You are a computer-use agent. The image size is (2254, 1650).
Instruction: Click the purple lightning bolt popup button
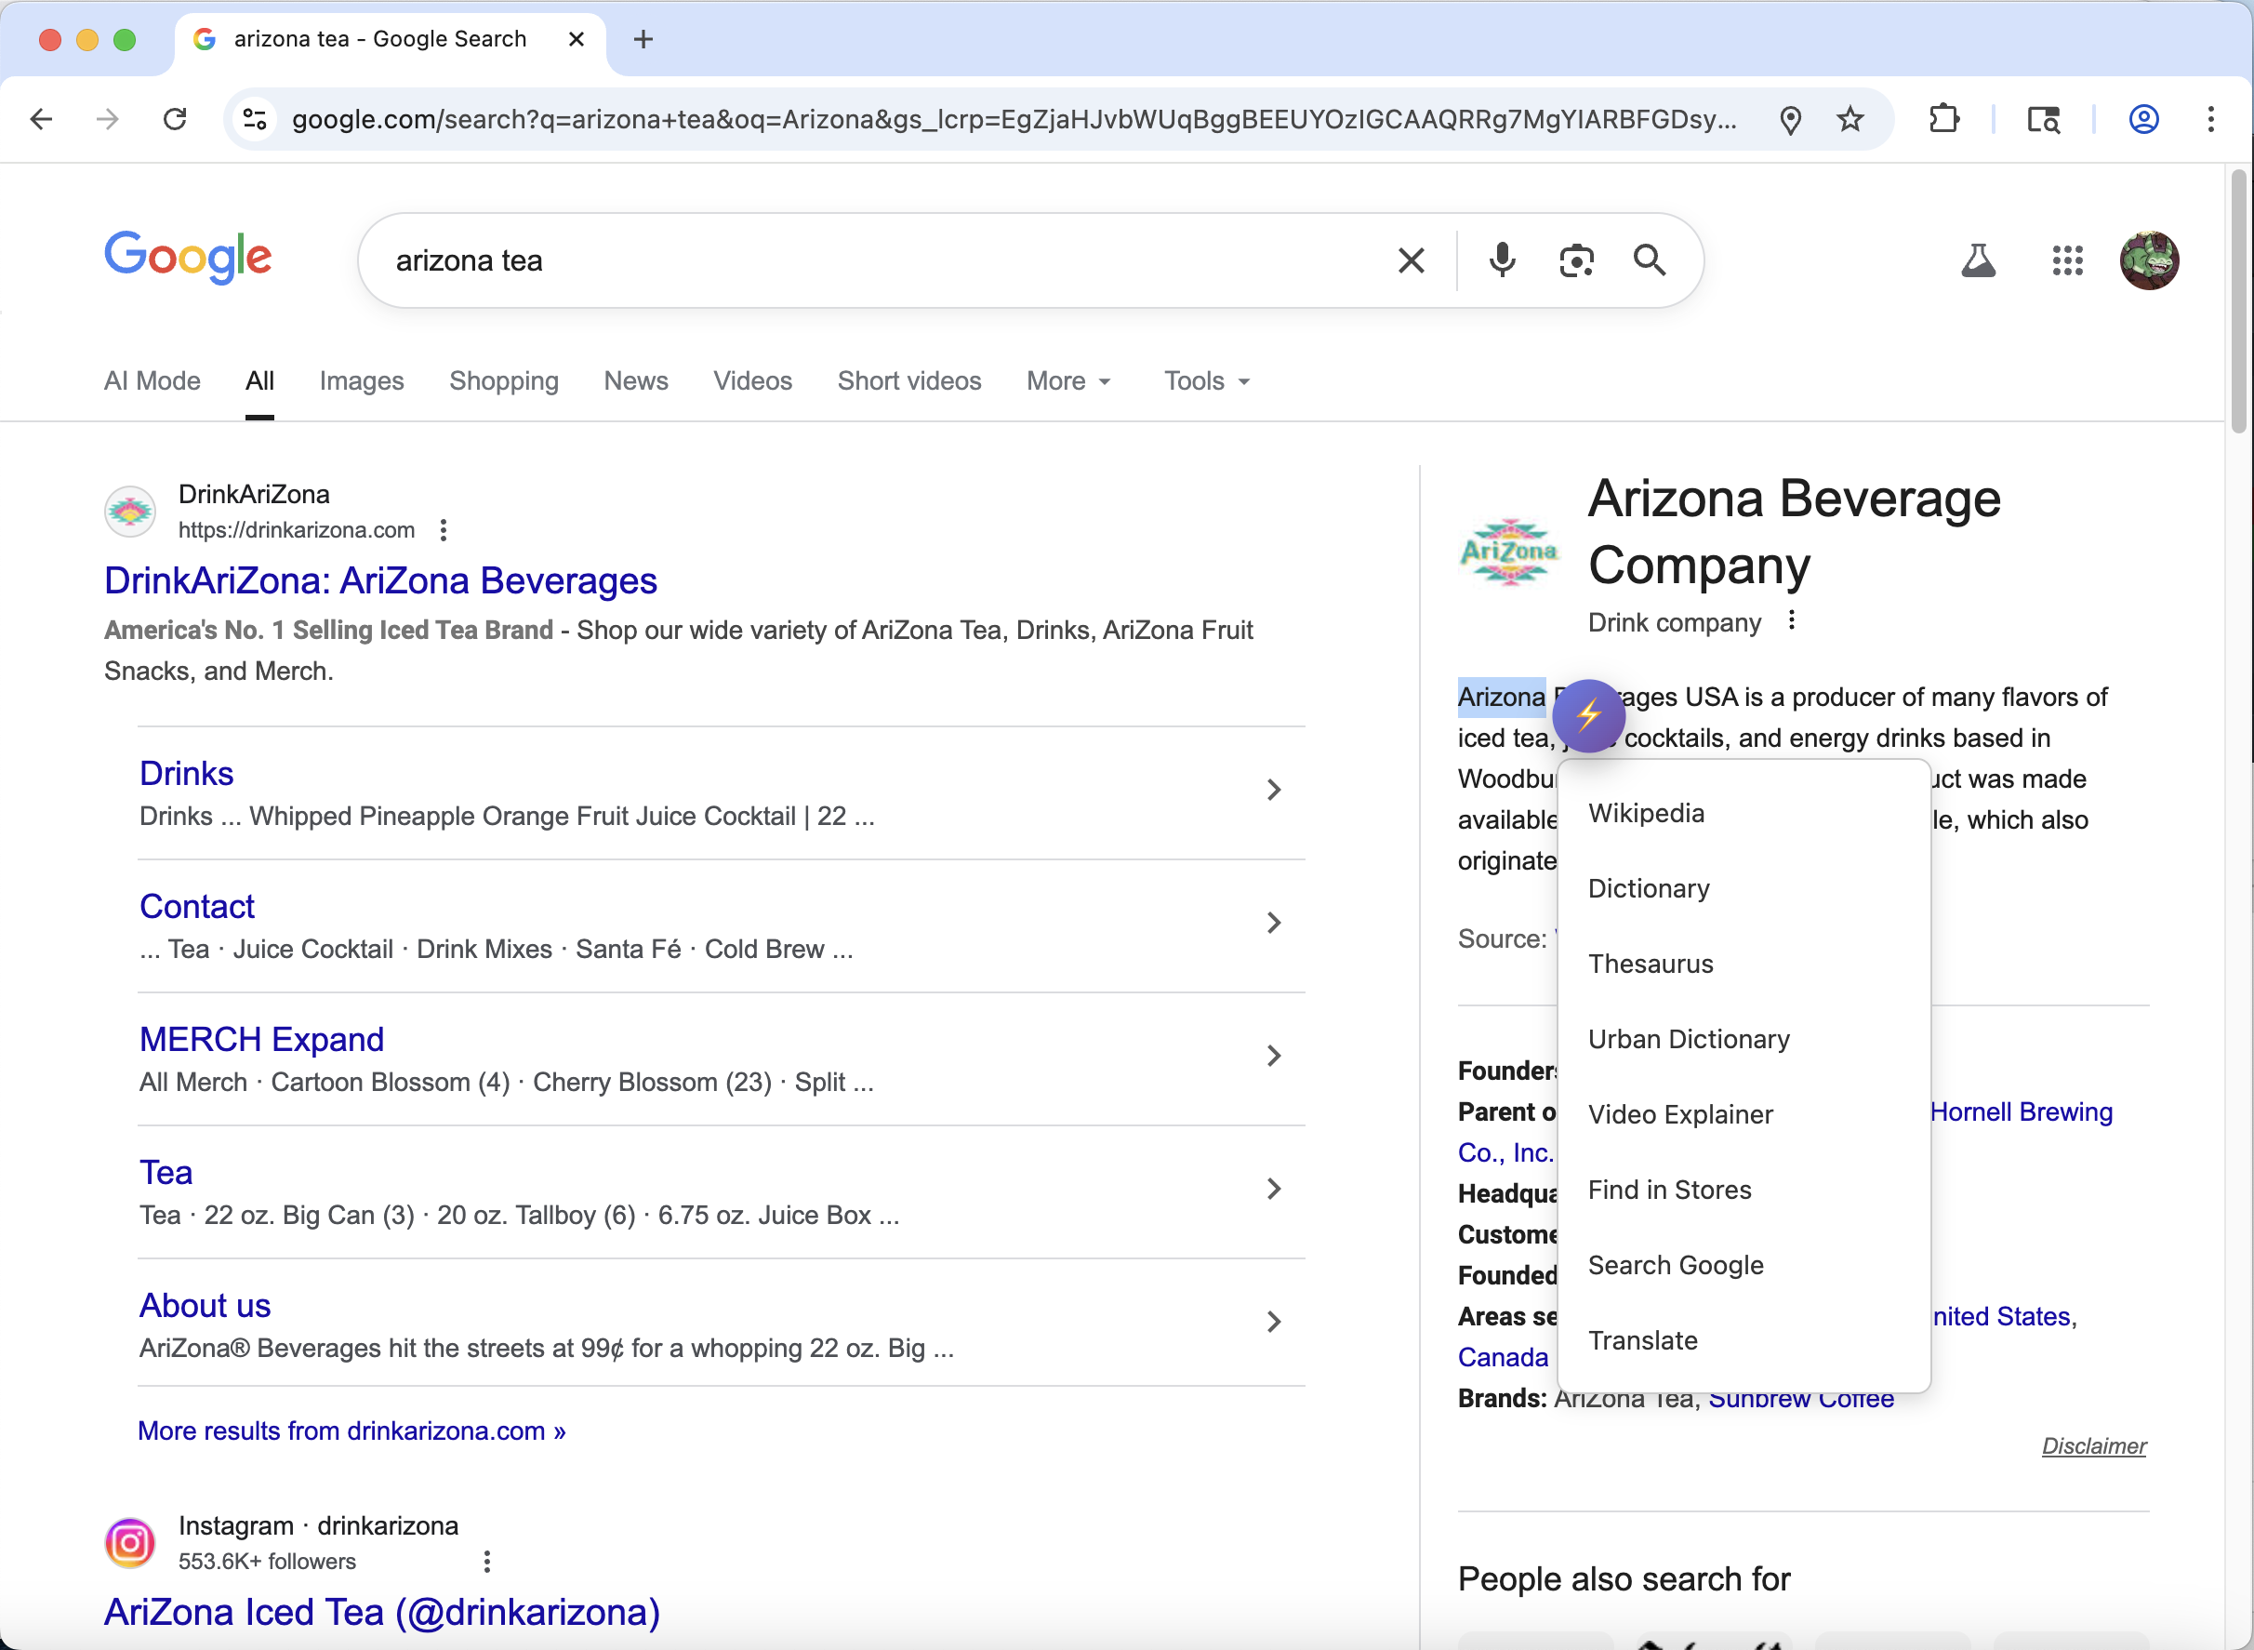(x=1588, y=715)
